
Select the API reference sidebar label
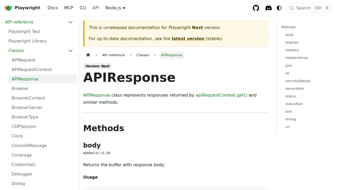coord(19,22)
